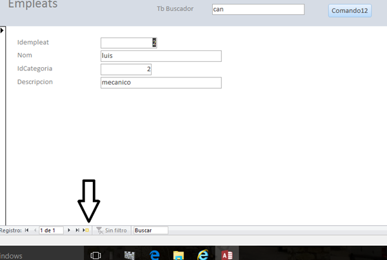387x260 pixels.
Task: Open File Explorer from the taskbar
Action: click(x=179, y=255)
